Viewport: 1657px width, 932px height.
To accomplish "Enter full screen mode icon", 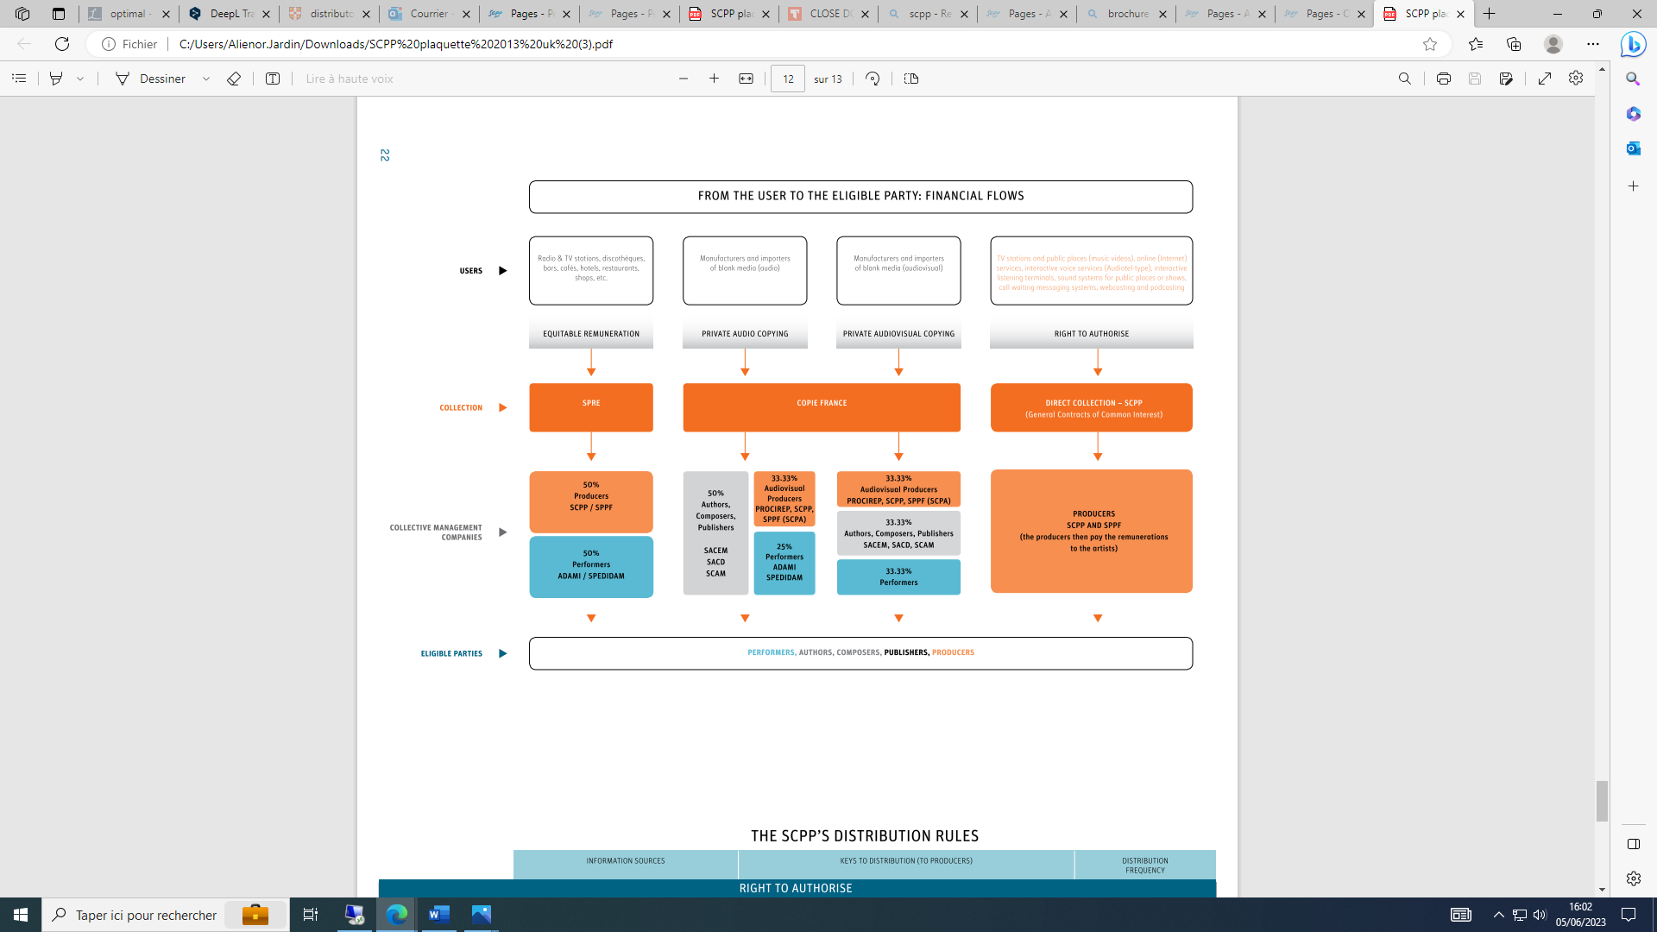I will (1545, 79).
